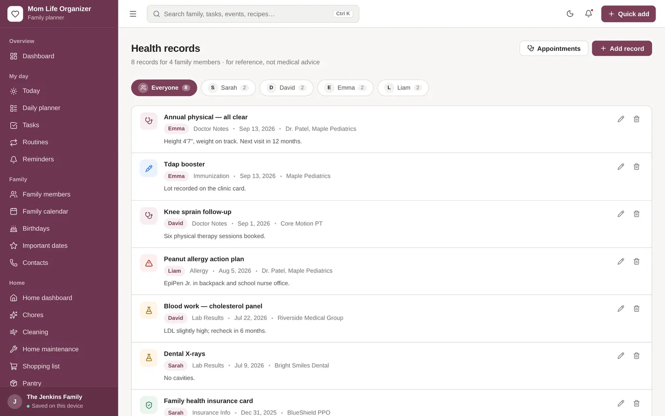Edit the Family health insurance card record

[x=621, y=403]
